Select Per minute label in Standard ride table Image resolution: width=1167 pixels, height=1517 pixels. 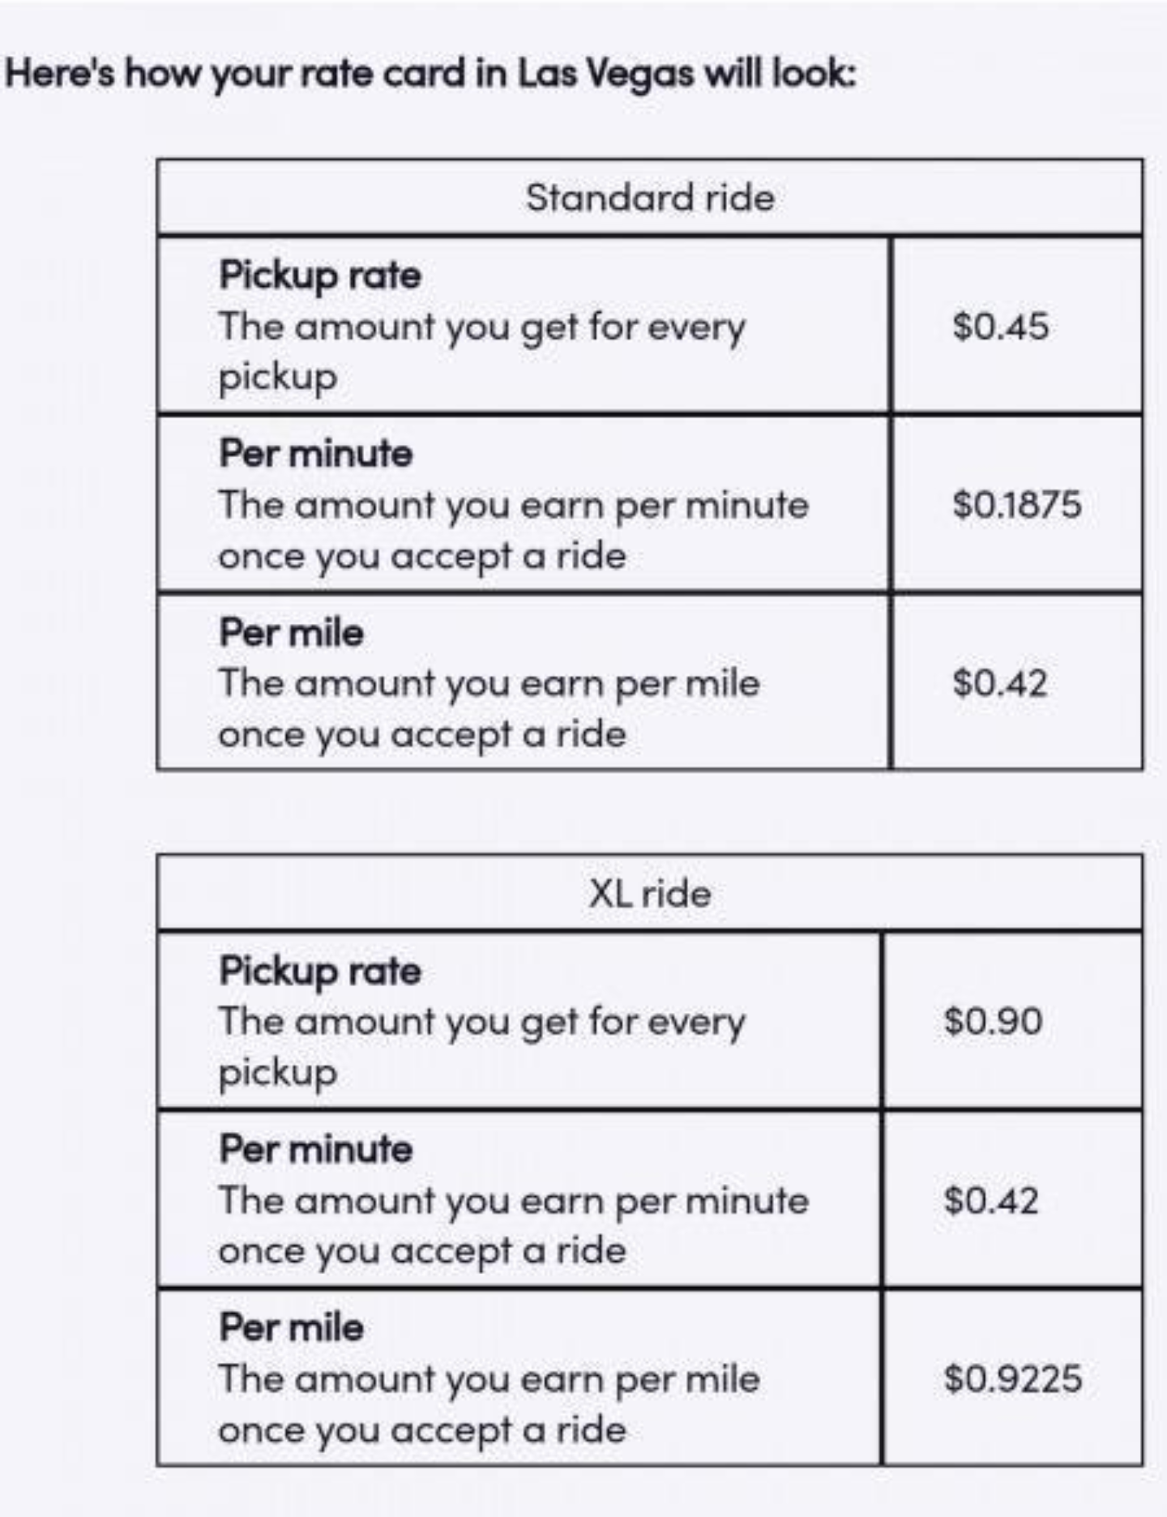pyautogui.click(x=316, y=453)
